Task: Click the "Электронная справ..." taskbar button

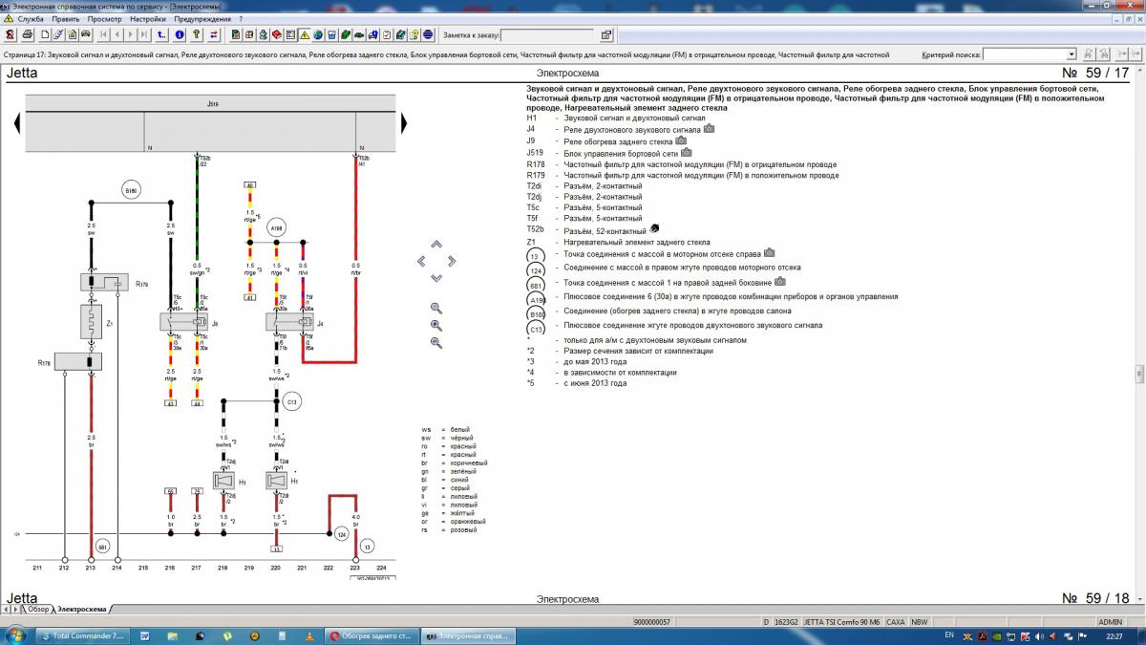Action: click(469, 635)
